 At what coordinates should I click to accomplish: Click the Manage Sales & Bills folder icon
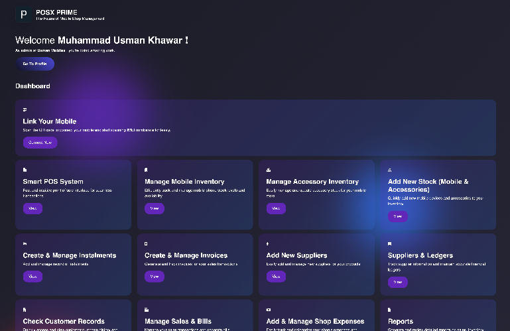pyautogui.click(x=147, y=310)
